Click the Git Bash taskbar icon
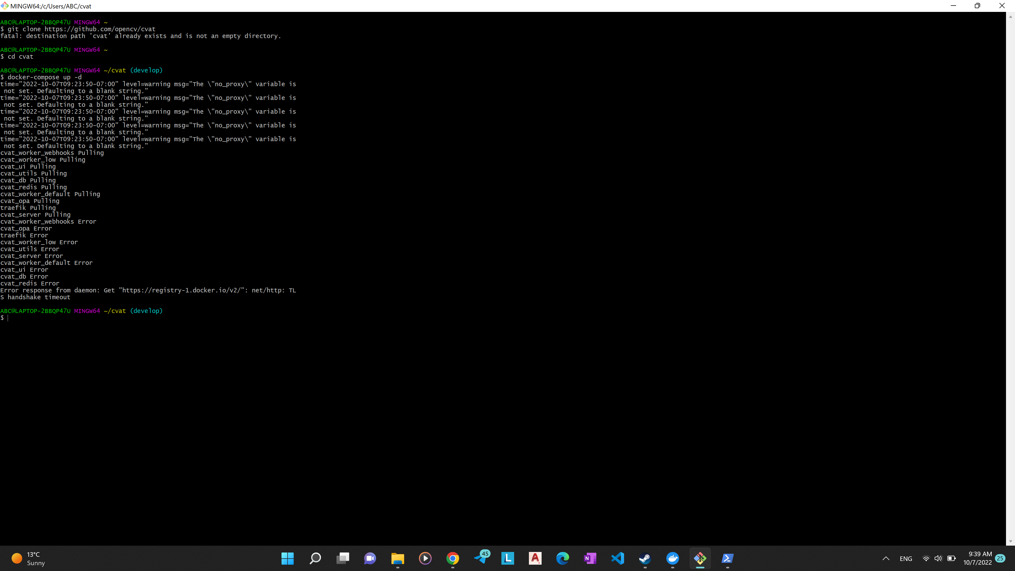 700,558
